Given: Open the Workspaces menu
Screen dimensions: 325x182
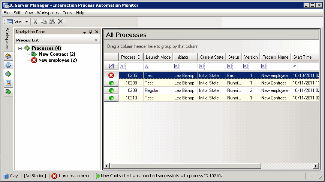Looking at the screenshot, I should click(x=48, y=13).
